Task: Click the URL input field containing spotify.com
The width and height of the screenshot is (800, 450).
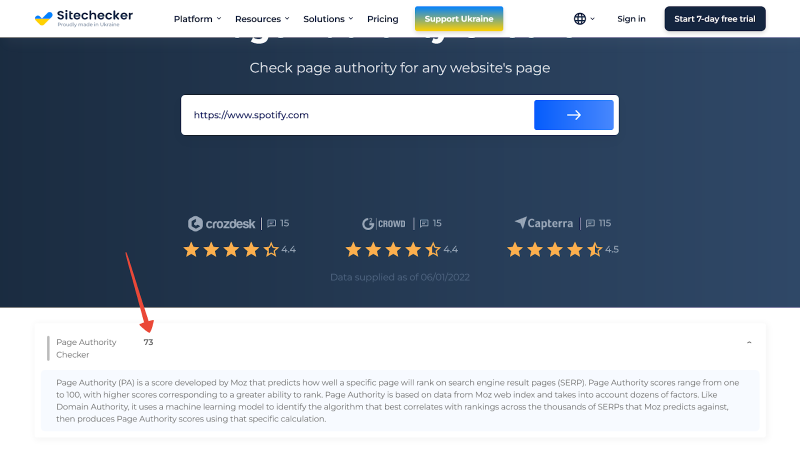Action: pos(357,115)
